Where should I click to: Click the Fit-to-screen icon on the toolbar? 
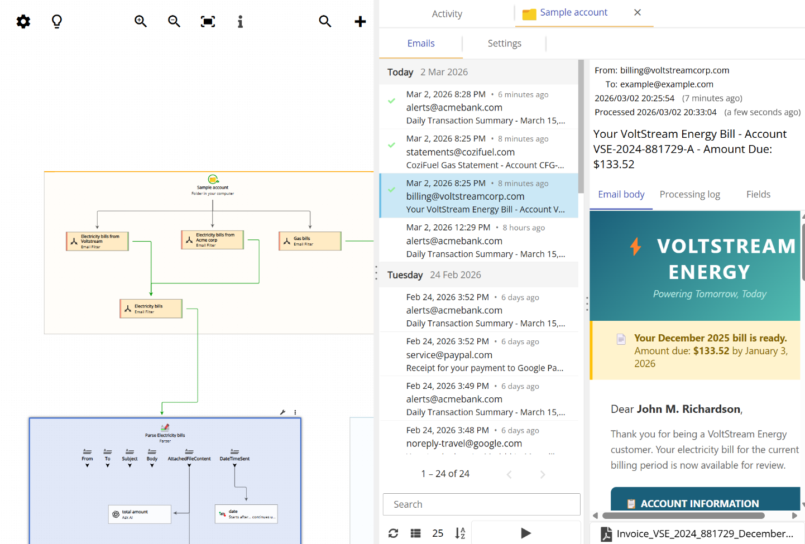[x=207, y=21]
